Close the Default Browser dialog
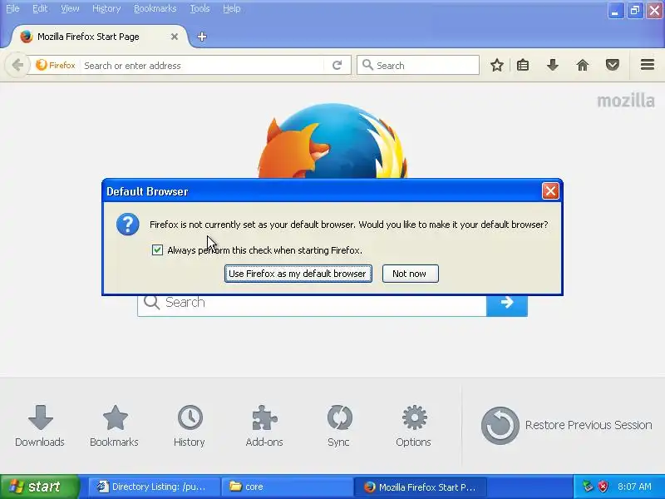Viewport: 665px width, 499px height. click(x=550, y=191)
